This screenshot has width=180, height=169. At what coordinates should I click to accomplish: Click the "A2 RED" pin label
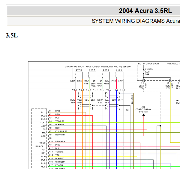point(54,114)
